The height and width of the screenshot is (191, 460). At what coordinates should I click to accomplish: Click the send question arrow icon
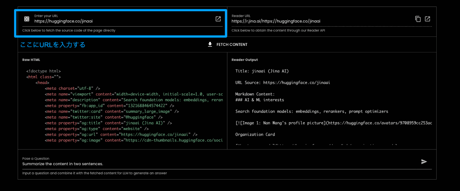(x=424, y=162)
